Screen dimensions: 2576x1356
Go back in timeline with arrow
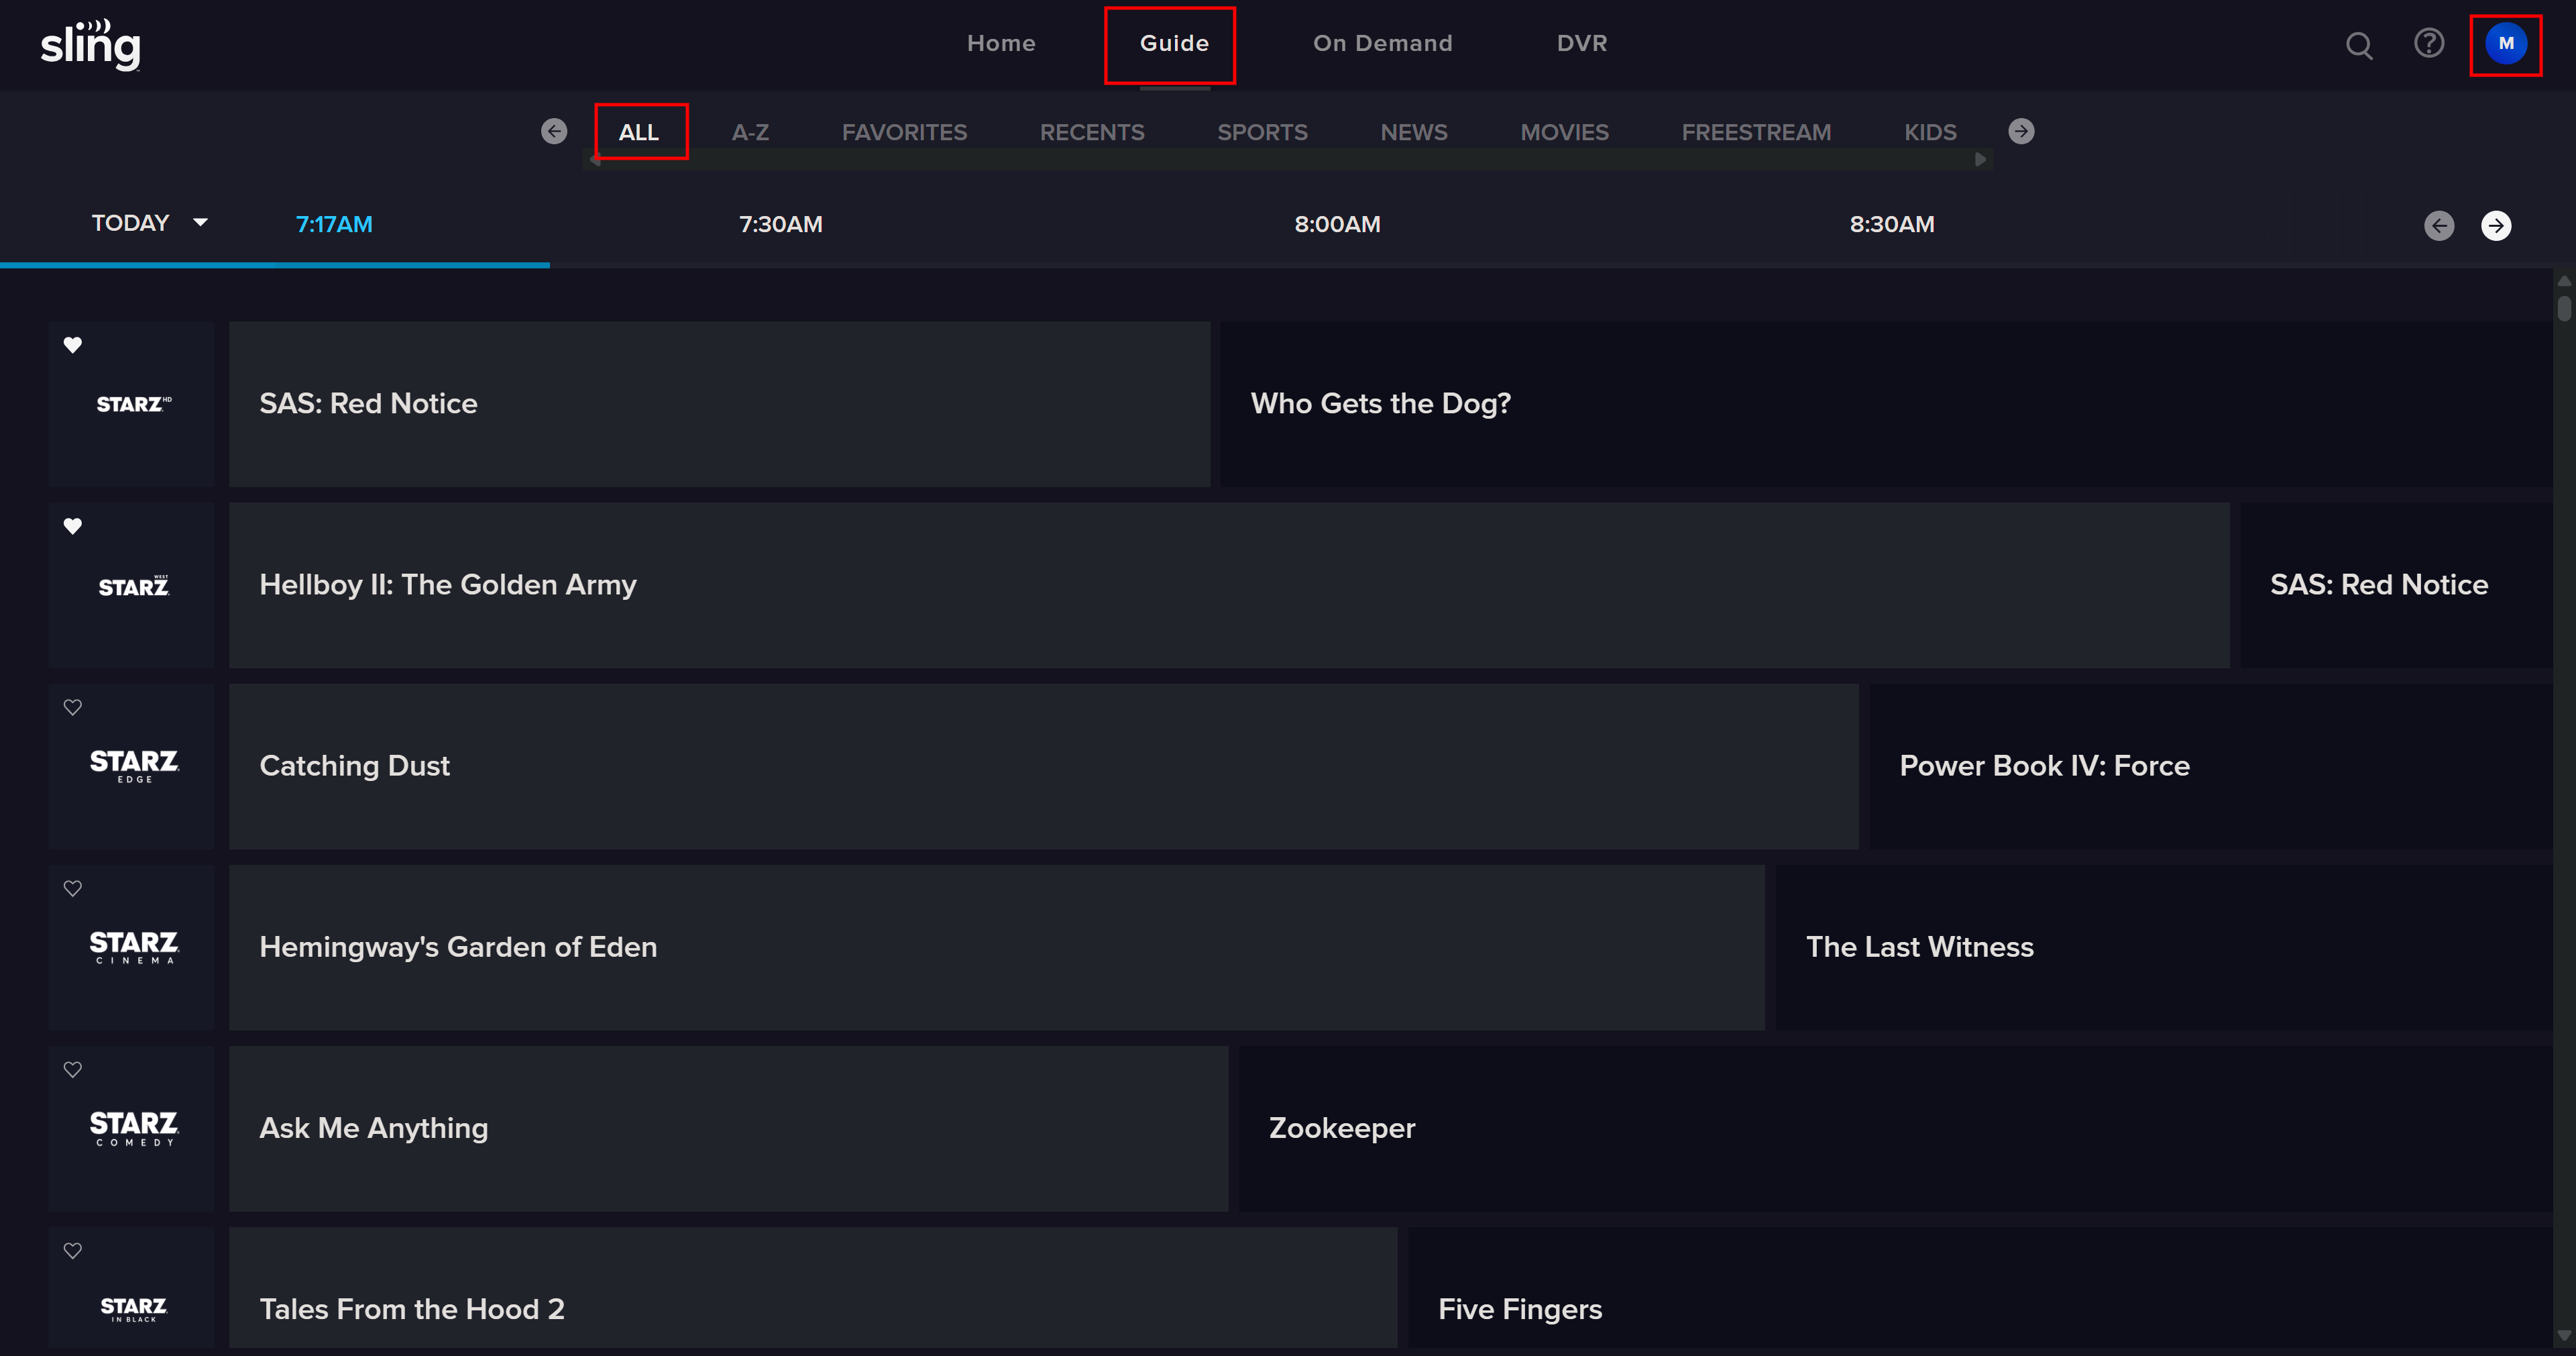pyautogui.click(x=2439, y=225)
